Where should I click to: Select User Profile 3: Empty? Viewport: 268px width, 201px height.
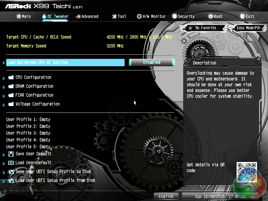point(28,133)
